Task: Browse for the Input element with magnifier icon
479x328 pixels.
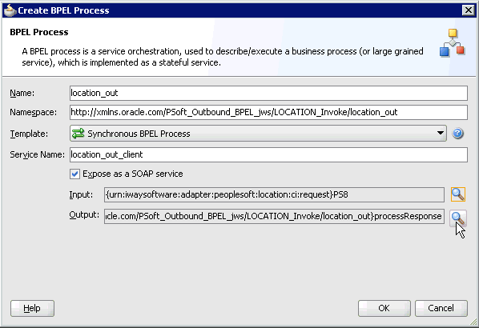Action: 458,194
